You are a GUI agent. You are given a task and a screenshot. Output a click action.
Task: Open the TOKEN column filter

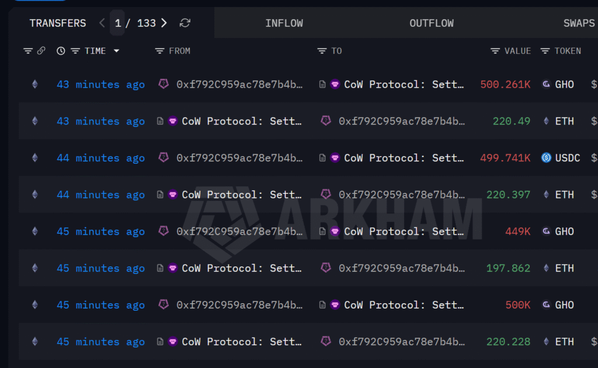(545, 51)
